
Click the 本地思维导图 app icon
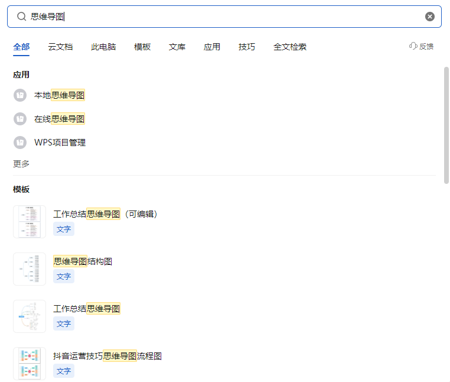20,95
